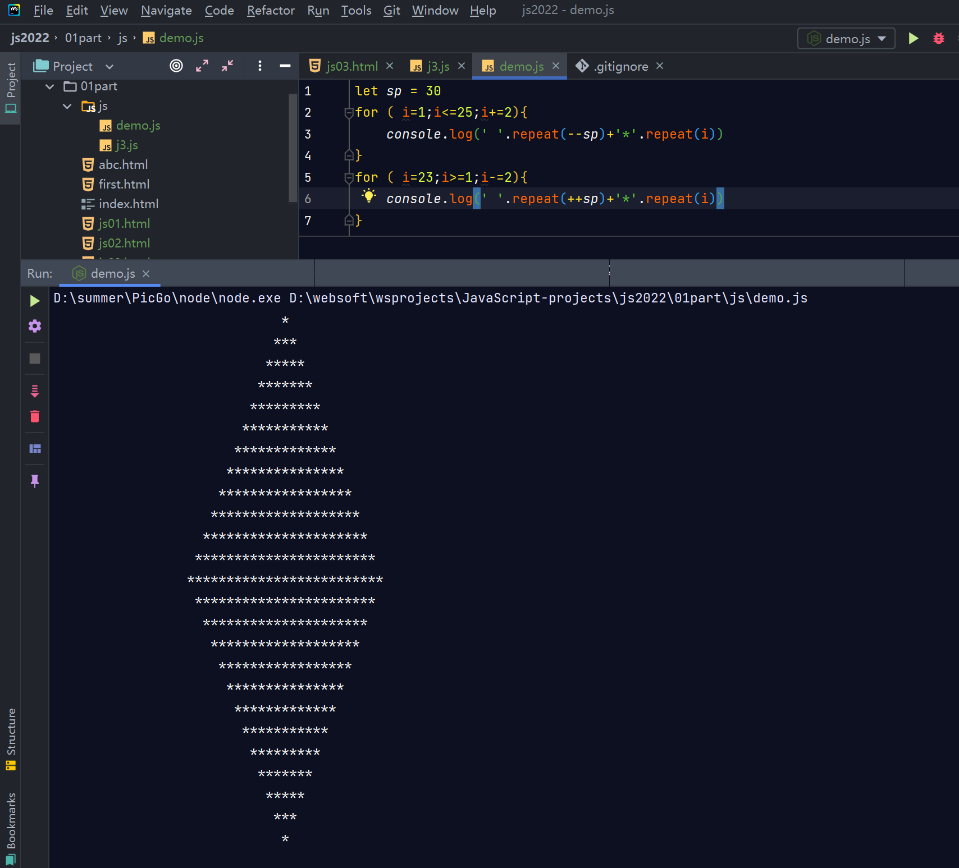
Task: Rerun demo.js in the Run panel
Action: [35, 301]
